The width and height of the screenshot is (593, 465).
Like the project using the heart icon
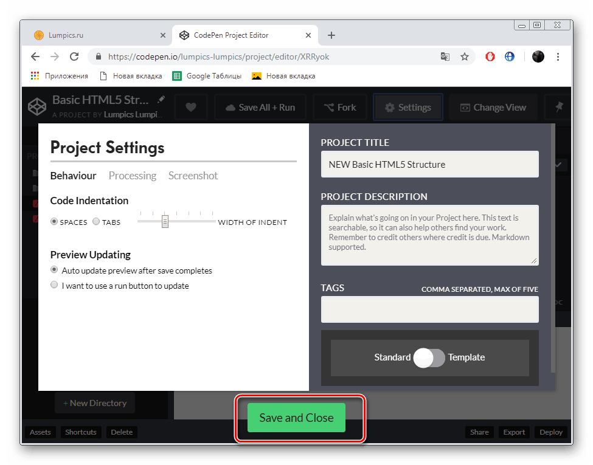tap(190, 106)
